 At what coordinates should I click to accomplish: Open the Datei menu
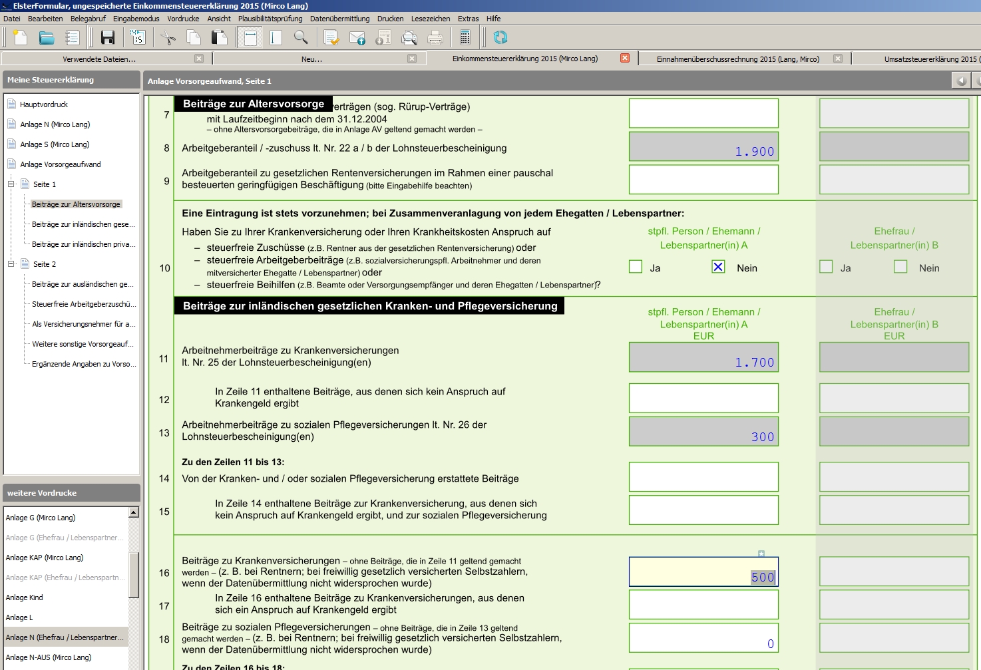[11, 19]
